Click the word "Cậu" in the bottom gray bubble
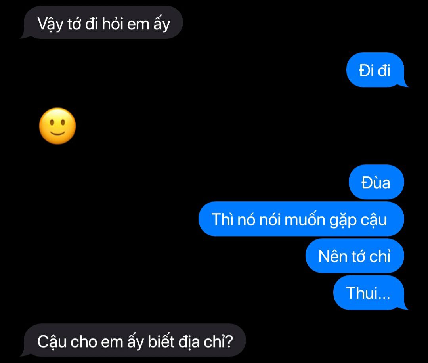428x363 pixels. click(52, 342)
